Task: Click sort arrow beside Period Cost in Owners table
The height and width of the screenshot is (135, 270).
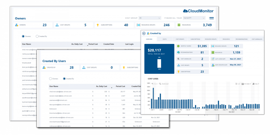Action: pos(88,45)
